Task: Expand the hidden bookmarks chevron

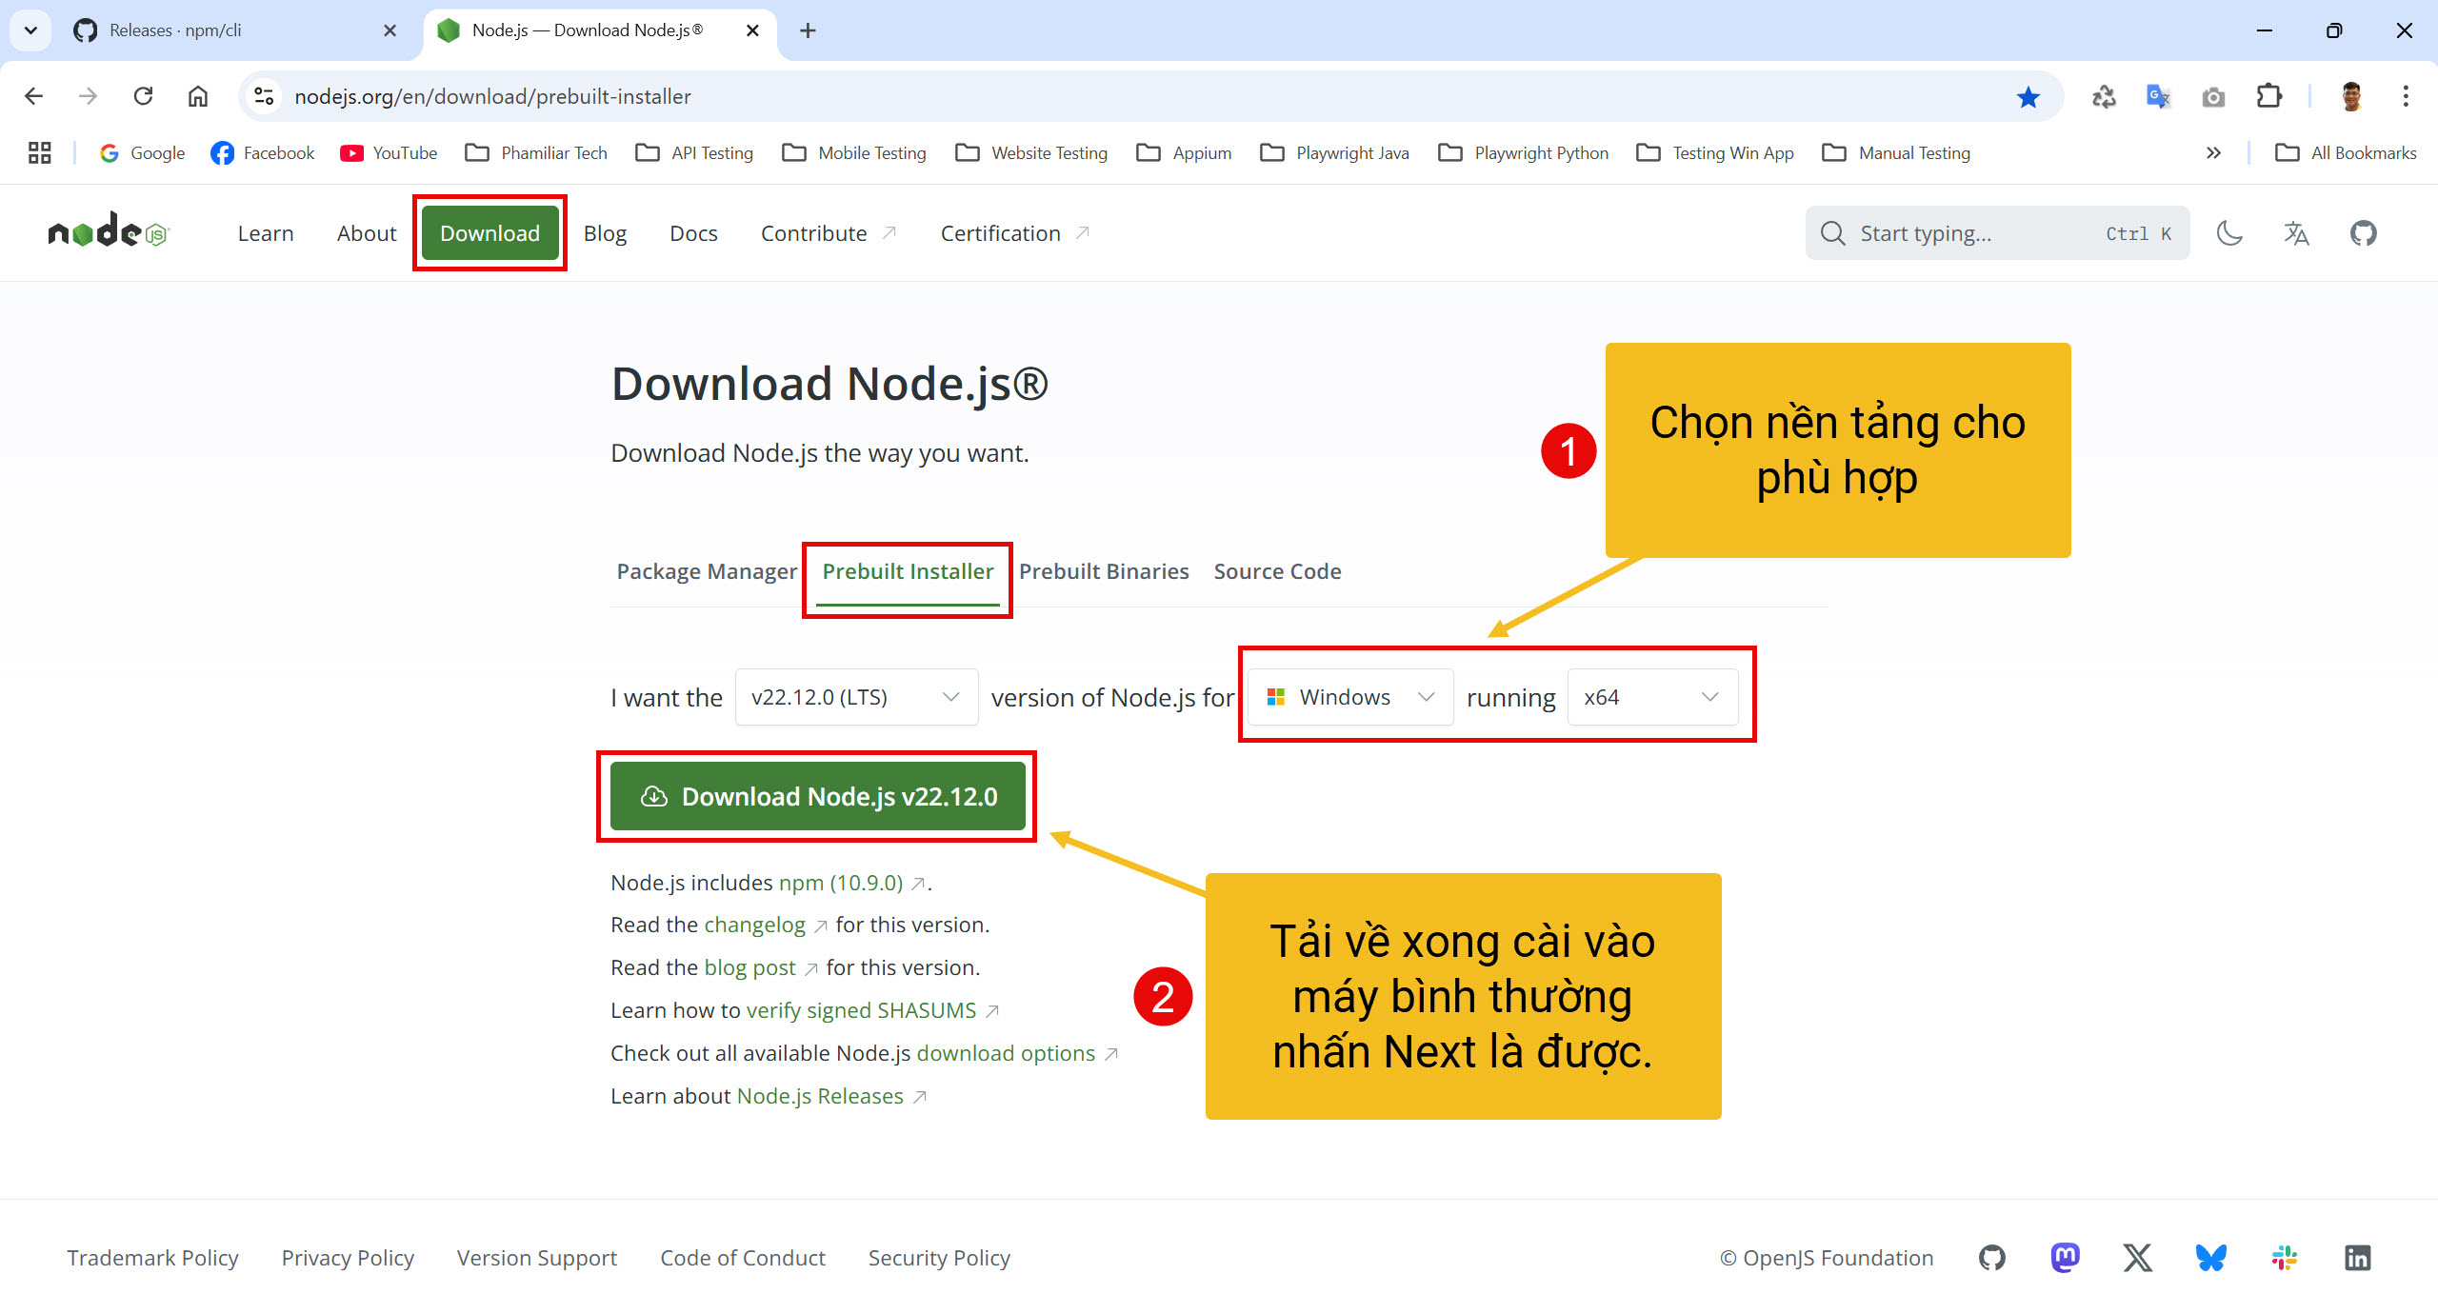Action: tap(2213, 152)
